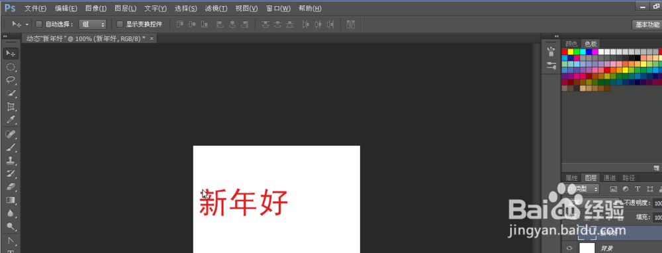This screenshot has width=662, height=253.
Task: Open the Brush Presets panel icon
Action: 551,52
